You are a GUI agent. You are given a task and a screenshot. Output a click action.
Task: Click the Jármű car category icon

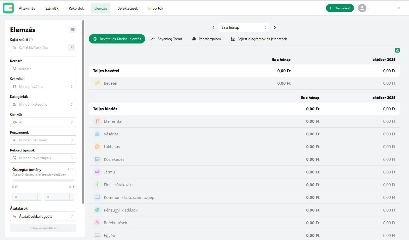tap(97, 172)
